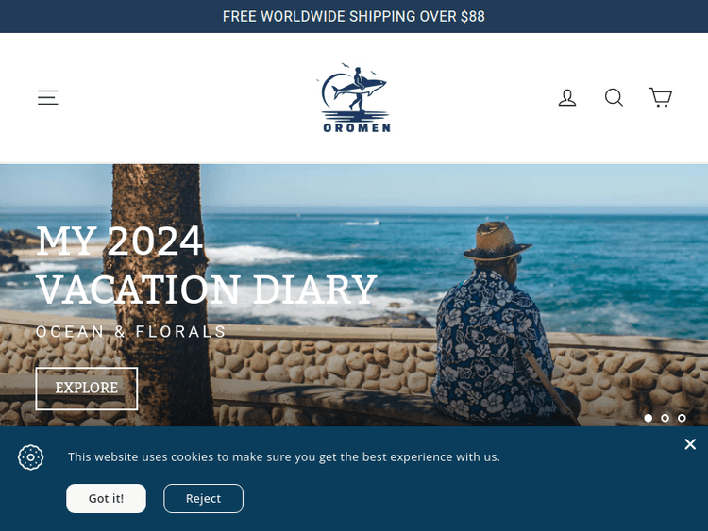Select the first slideshow dot

648,418
